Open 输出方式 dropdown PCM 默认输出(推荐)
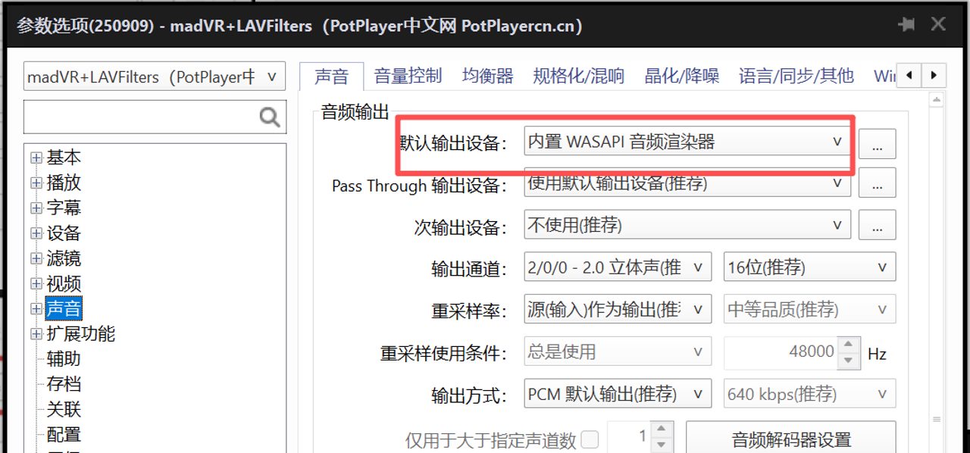The height and width of the screenshot is (453, 970). point(618,394)
